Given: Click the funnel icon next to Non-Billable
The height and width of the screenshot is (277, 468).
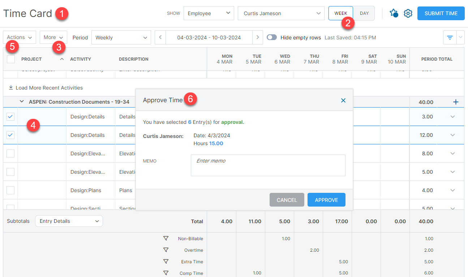Looking at the screenshot, I should pyautogui.click(x=166, y=238).
